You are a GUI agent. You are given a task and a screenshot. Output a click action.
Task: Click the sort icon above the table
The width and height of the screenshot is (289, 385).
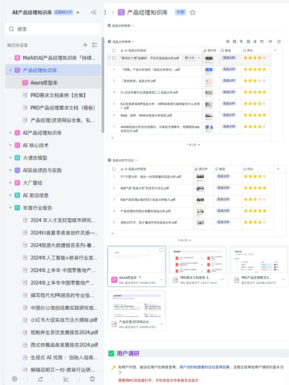[255, 41]
